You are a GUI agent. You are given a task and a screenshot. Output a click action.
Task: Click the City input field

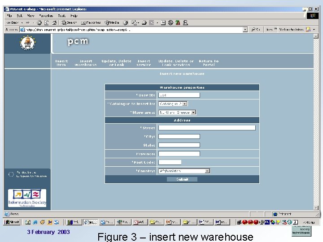[179, 136]
